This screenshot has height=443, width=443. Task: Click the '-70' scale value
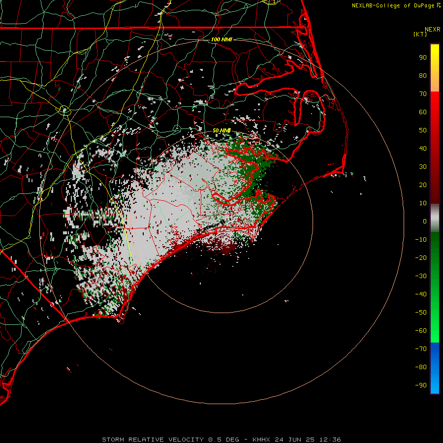coord(421,349)
